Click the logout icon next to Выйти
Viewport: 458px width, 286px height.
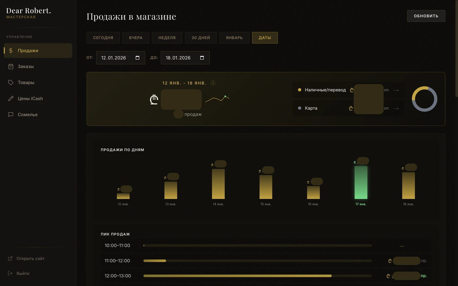11,273
